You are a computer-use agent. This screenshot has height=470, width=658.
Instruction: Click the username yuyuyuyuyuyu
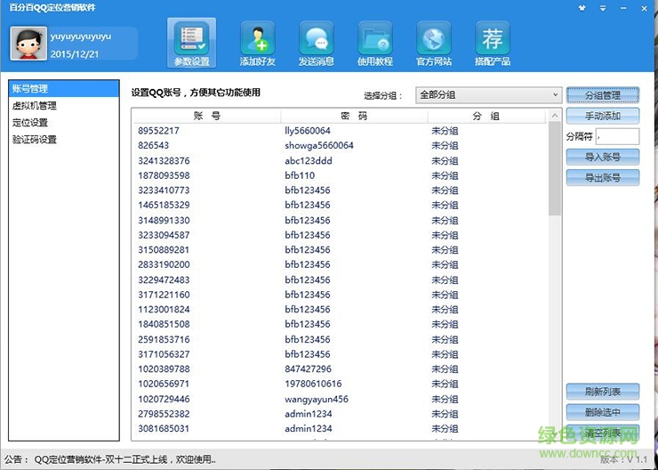click(x=81, y=36)
